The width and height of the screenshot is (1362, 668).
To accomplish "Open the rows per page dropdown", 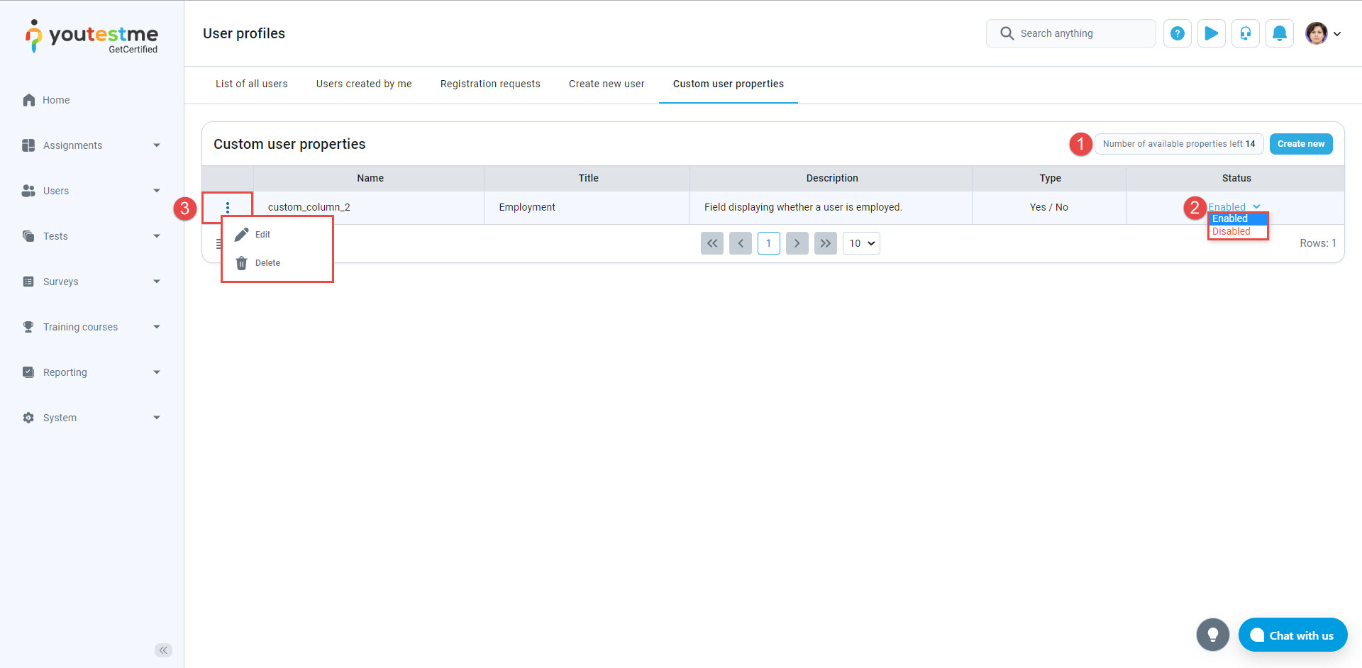I will click(x=861, y=243).
